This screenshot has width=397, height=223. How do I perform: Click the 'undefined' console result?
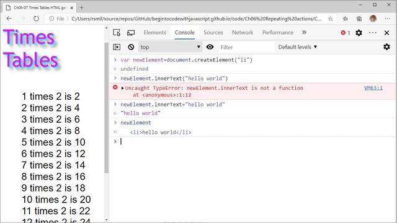135,69
